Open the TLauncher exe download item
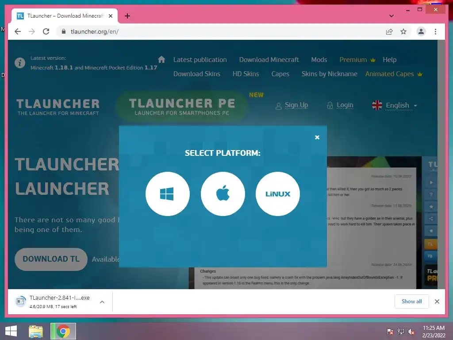 [x=54, y=301]
